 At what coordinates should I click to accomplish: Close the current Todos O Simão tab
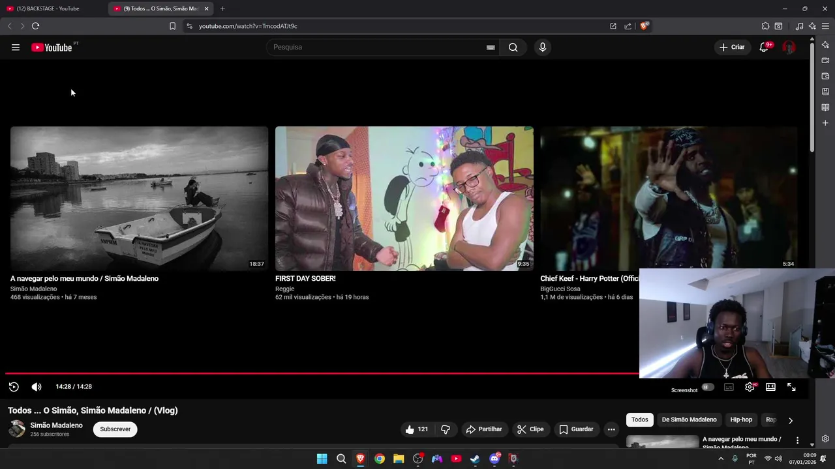207,8
